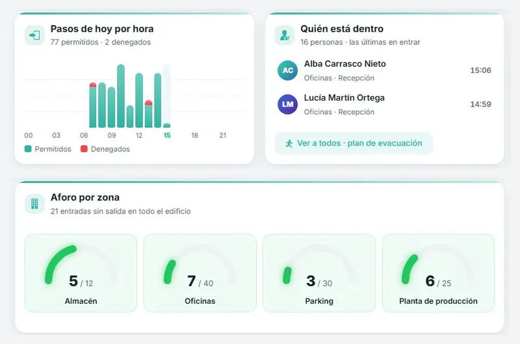Click '16 personas · las últimas en entrar'
The width and height of the screenshot is (520, 344).
(360, 42)
